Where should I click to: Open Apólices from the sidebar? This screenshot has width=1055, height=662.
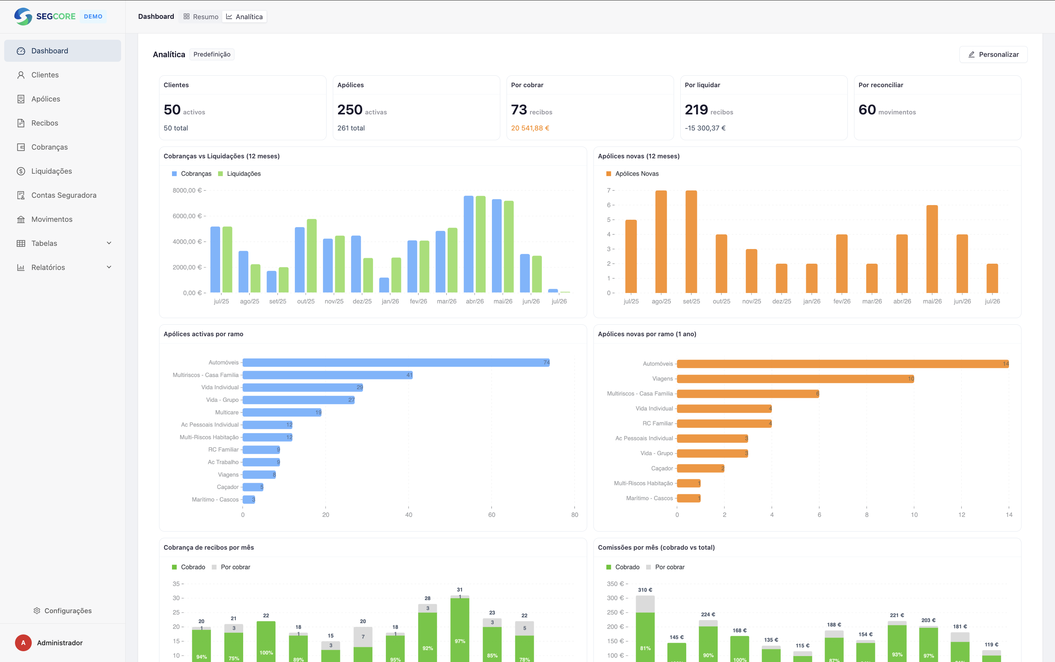click(63, 99)
